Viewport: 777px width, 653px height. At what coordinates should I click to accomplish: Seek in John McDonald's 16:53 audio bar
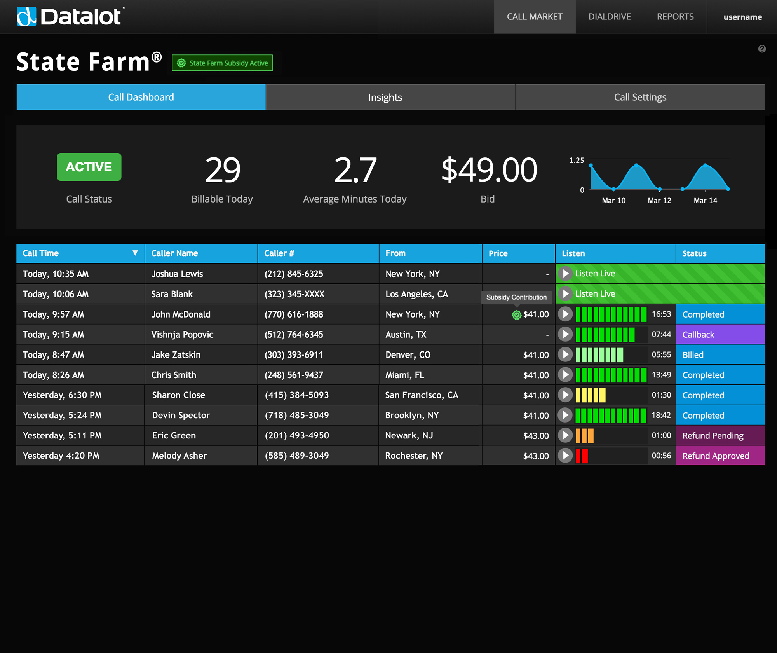click(611, 314)
